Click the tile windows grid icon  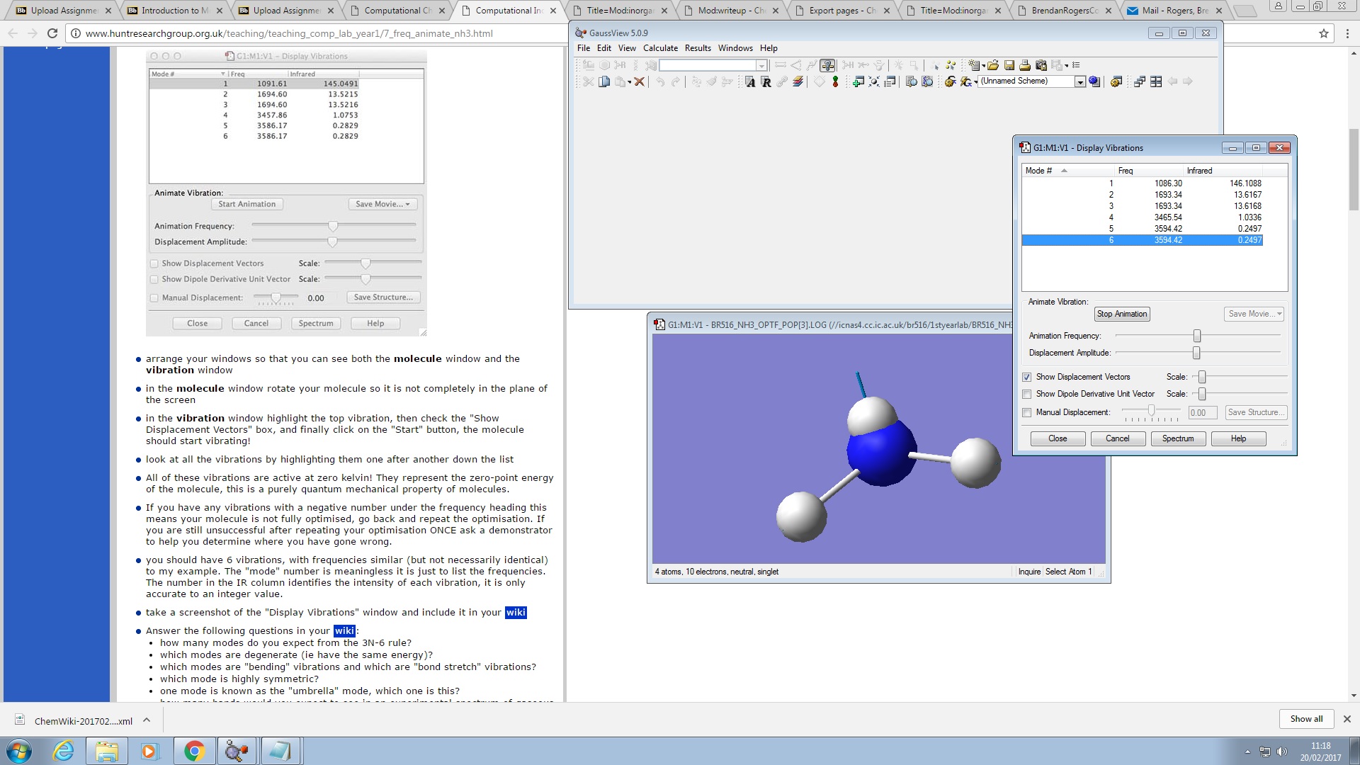tap(1156, 81)
